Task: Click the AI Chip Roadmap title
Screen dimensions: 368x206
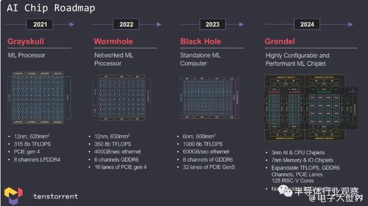Action: 51,8
